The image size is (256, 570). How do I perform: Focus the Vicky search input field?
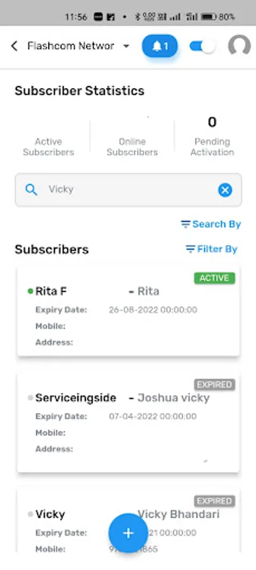(x=128, y=190)
